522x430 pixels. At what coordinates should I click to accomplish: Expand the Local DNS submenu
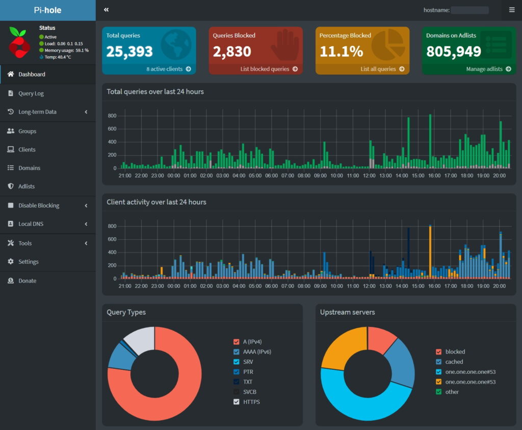click(x=31, y=224)
